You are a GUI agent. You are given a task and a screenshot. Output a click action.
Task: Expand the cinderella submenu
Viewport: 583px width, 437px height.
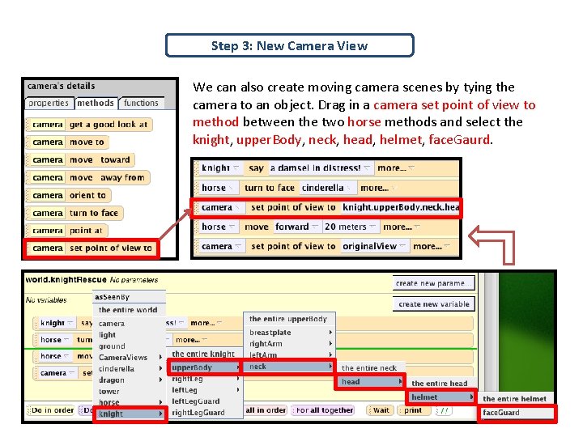tap(130, 369)
